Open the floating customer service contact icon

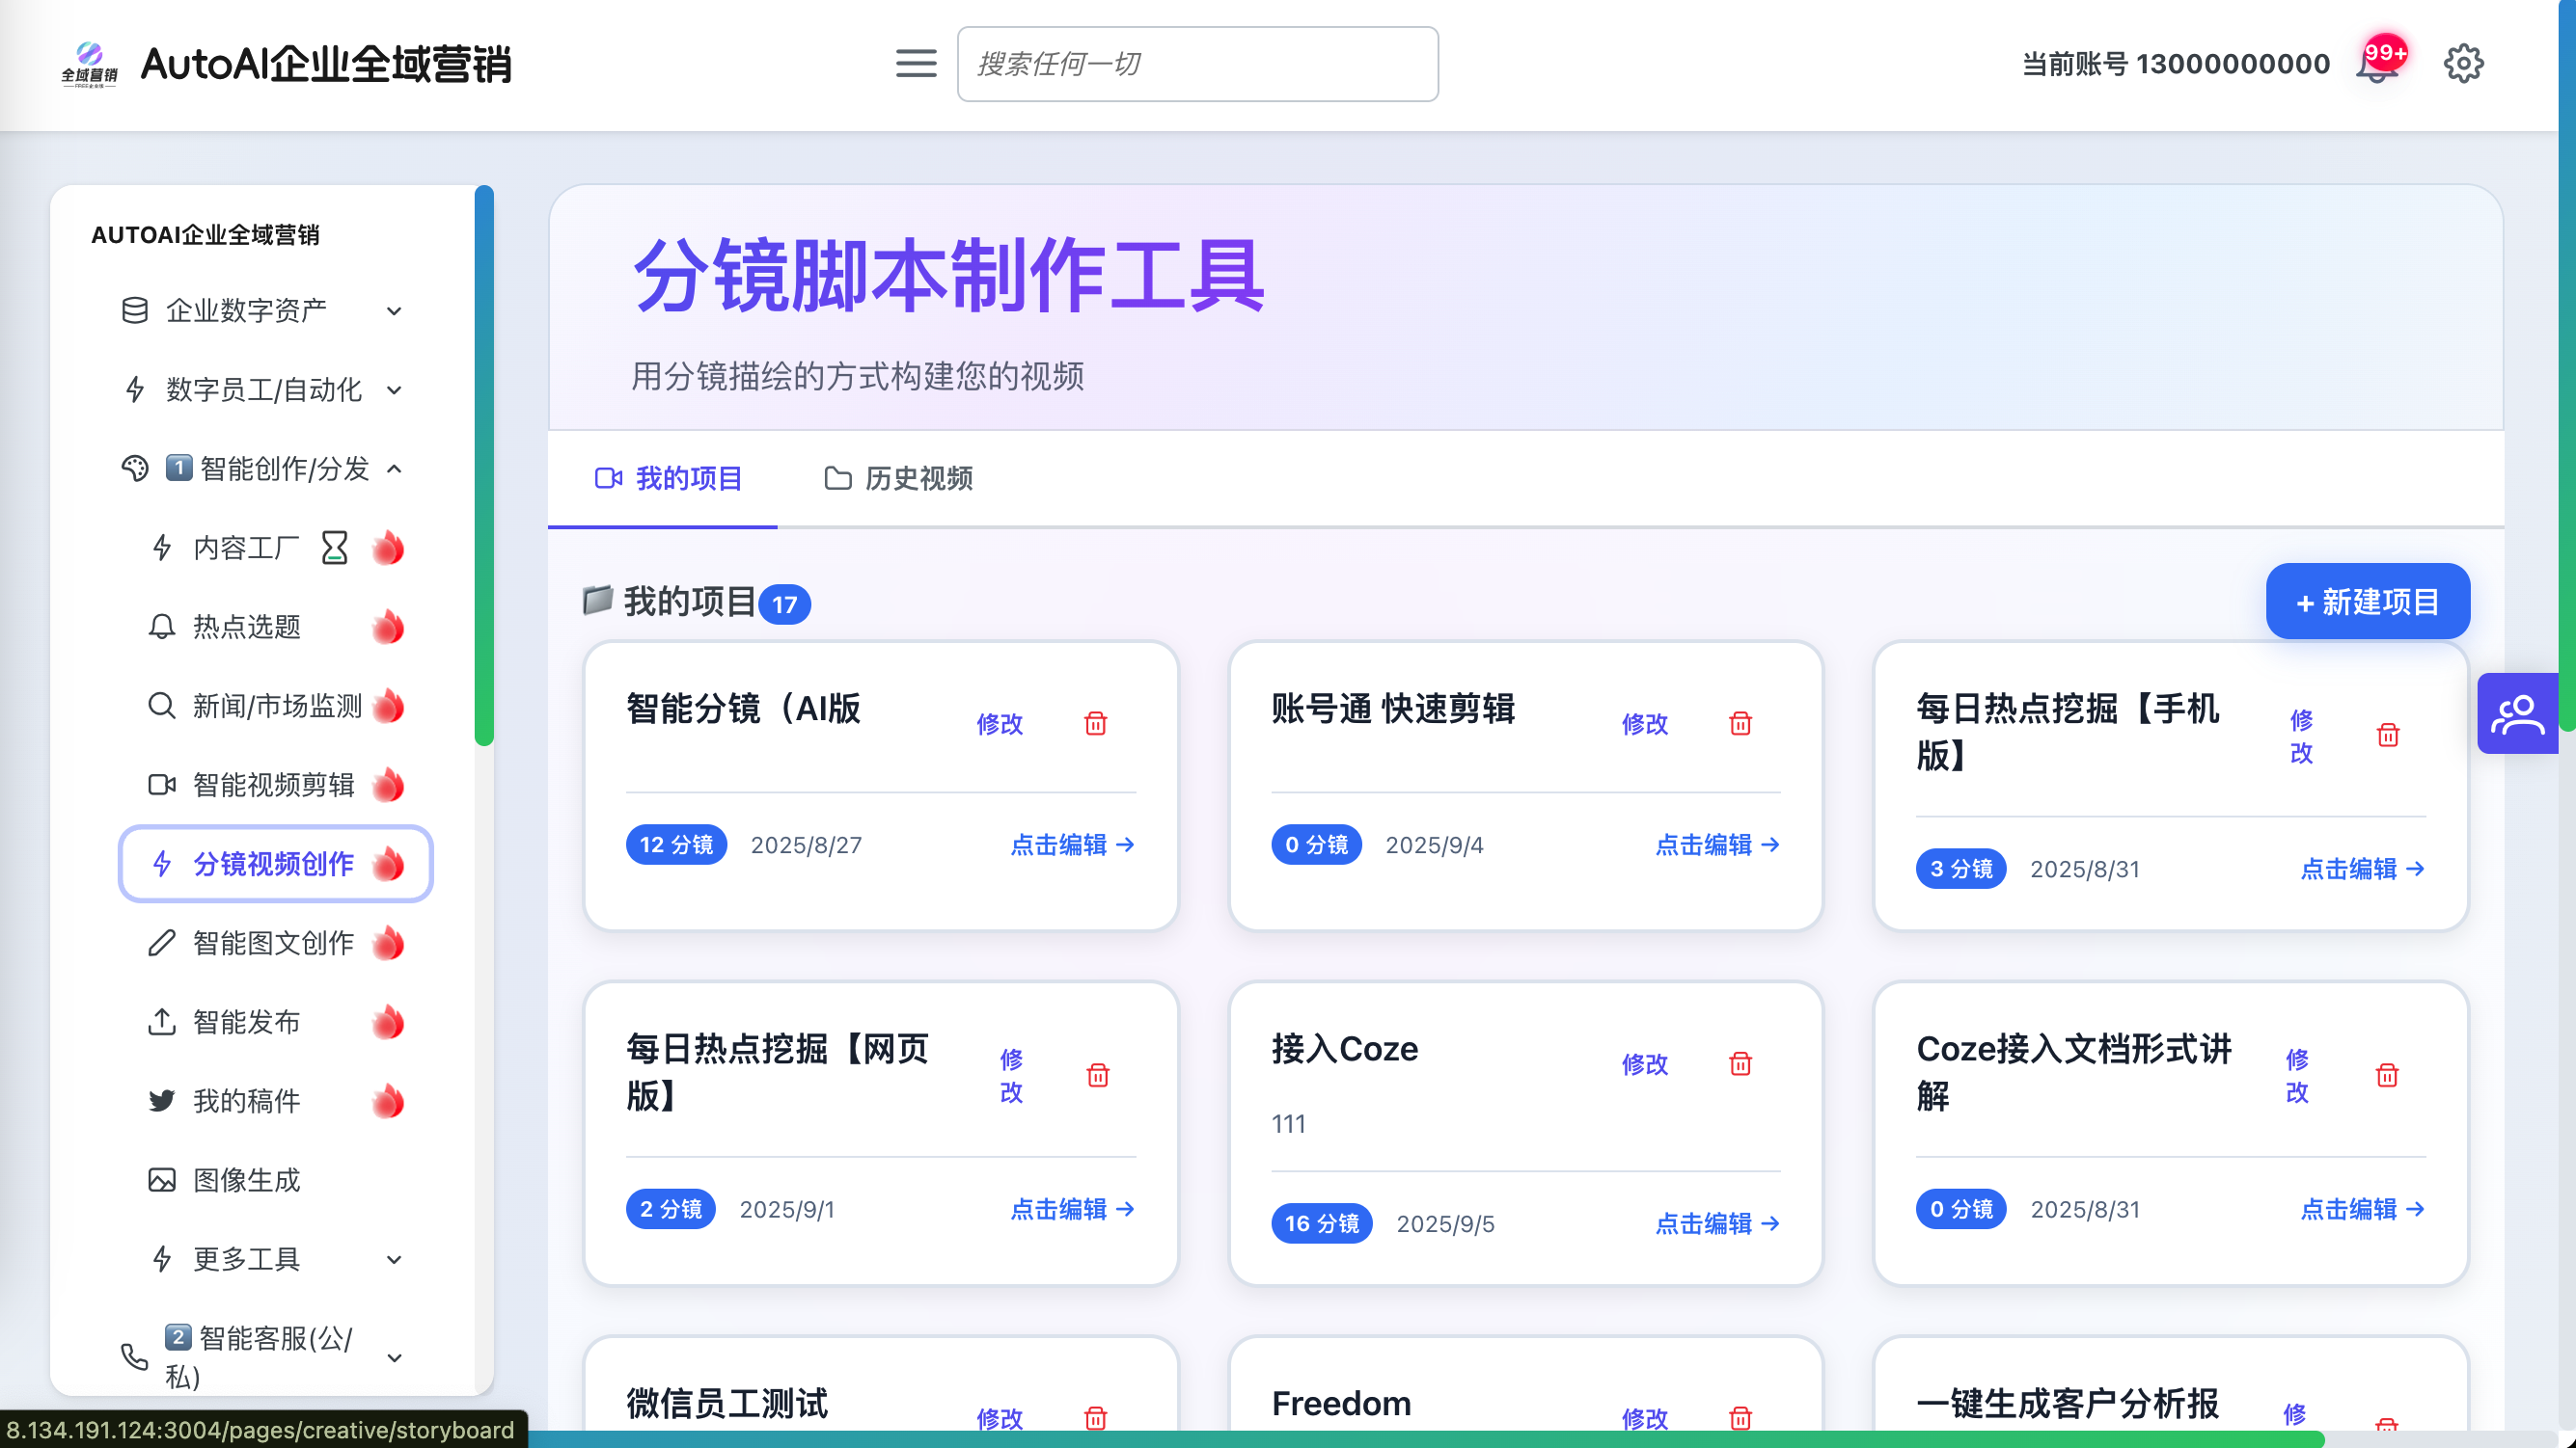pyautogui.click(x=2517, y=713)
